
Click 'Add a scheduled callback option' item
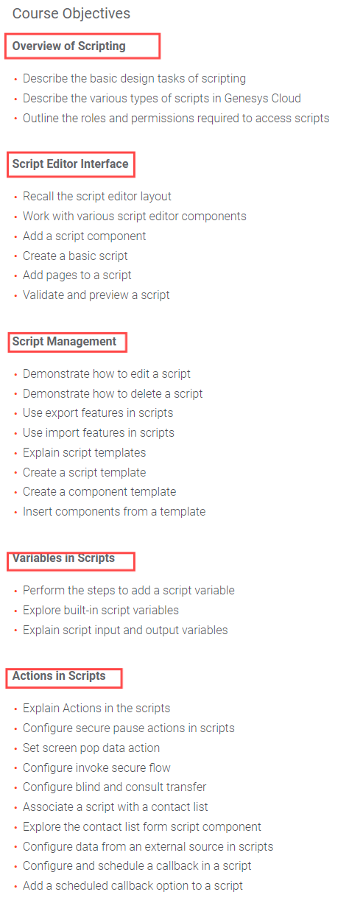point(133,885)
